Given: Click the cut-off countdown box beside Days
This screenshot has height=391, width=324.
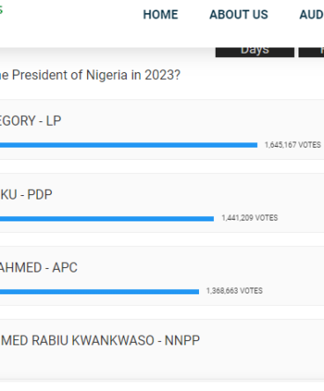Looking at the screenshot, I should tap(312, 52).
